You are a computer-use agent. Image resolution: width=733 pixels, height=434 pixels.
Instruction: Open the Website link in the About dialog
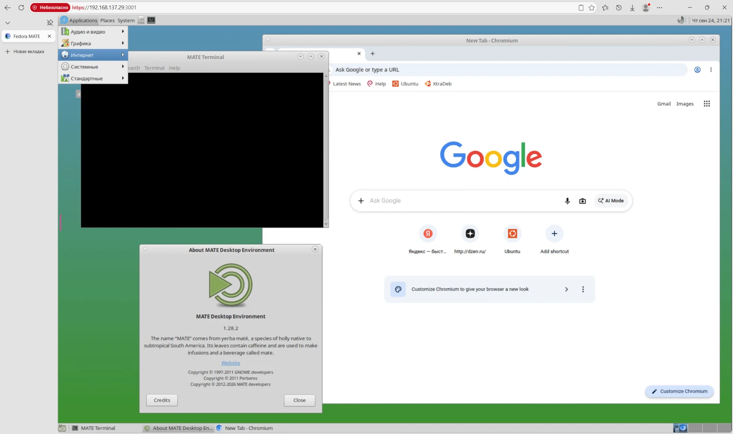coord(231,363)
